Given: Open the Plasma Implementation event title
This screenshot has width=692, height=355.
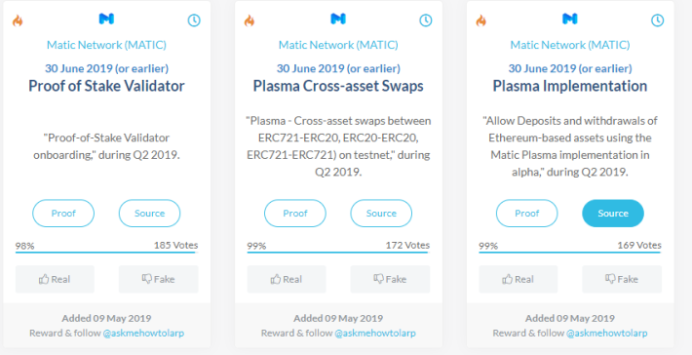Looking at the screenshot, I should coord(570,86).
